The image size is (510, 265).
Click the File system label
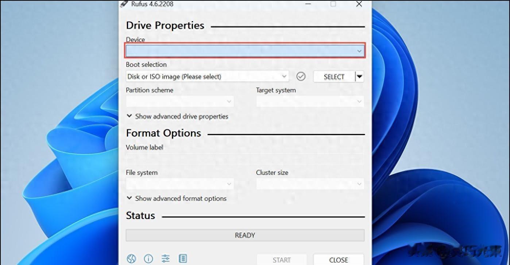tap(142, 172)
